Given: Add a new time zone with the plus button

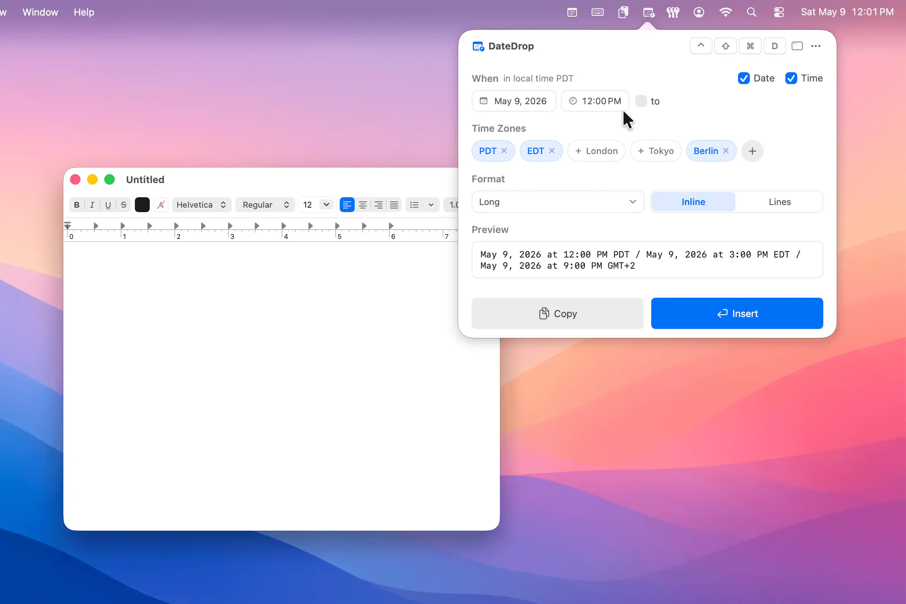Looking at the screenshot, I should coord(752,151).
